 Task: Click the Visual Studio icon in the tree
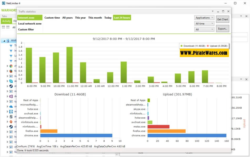(11, 96)
